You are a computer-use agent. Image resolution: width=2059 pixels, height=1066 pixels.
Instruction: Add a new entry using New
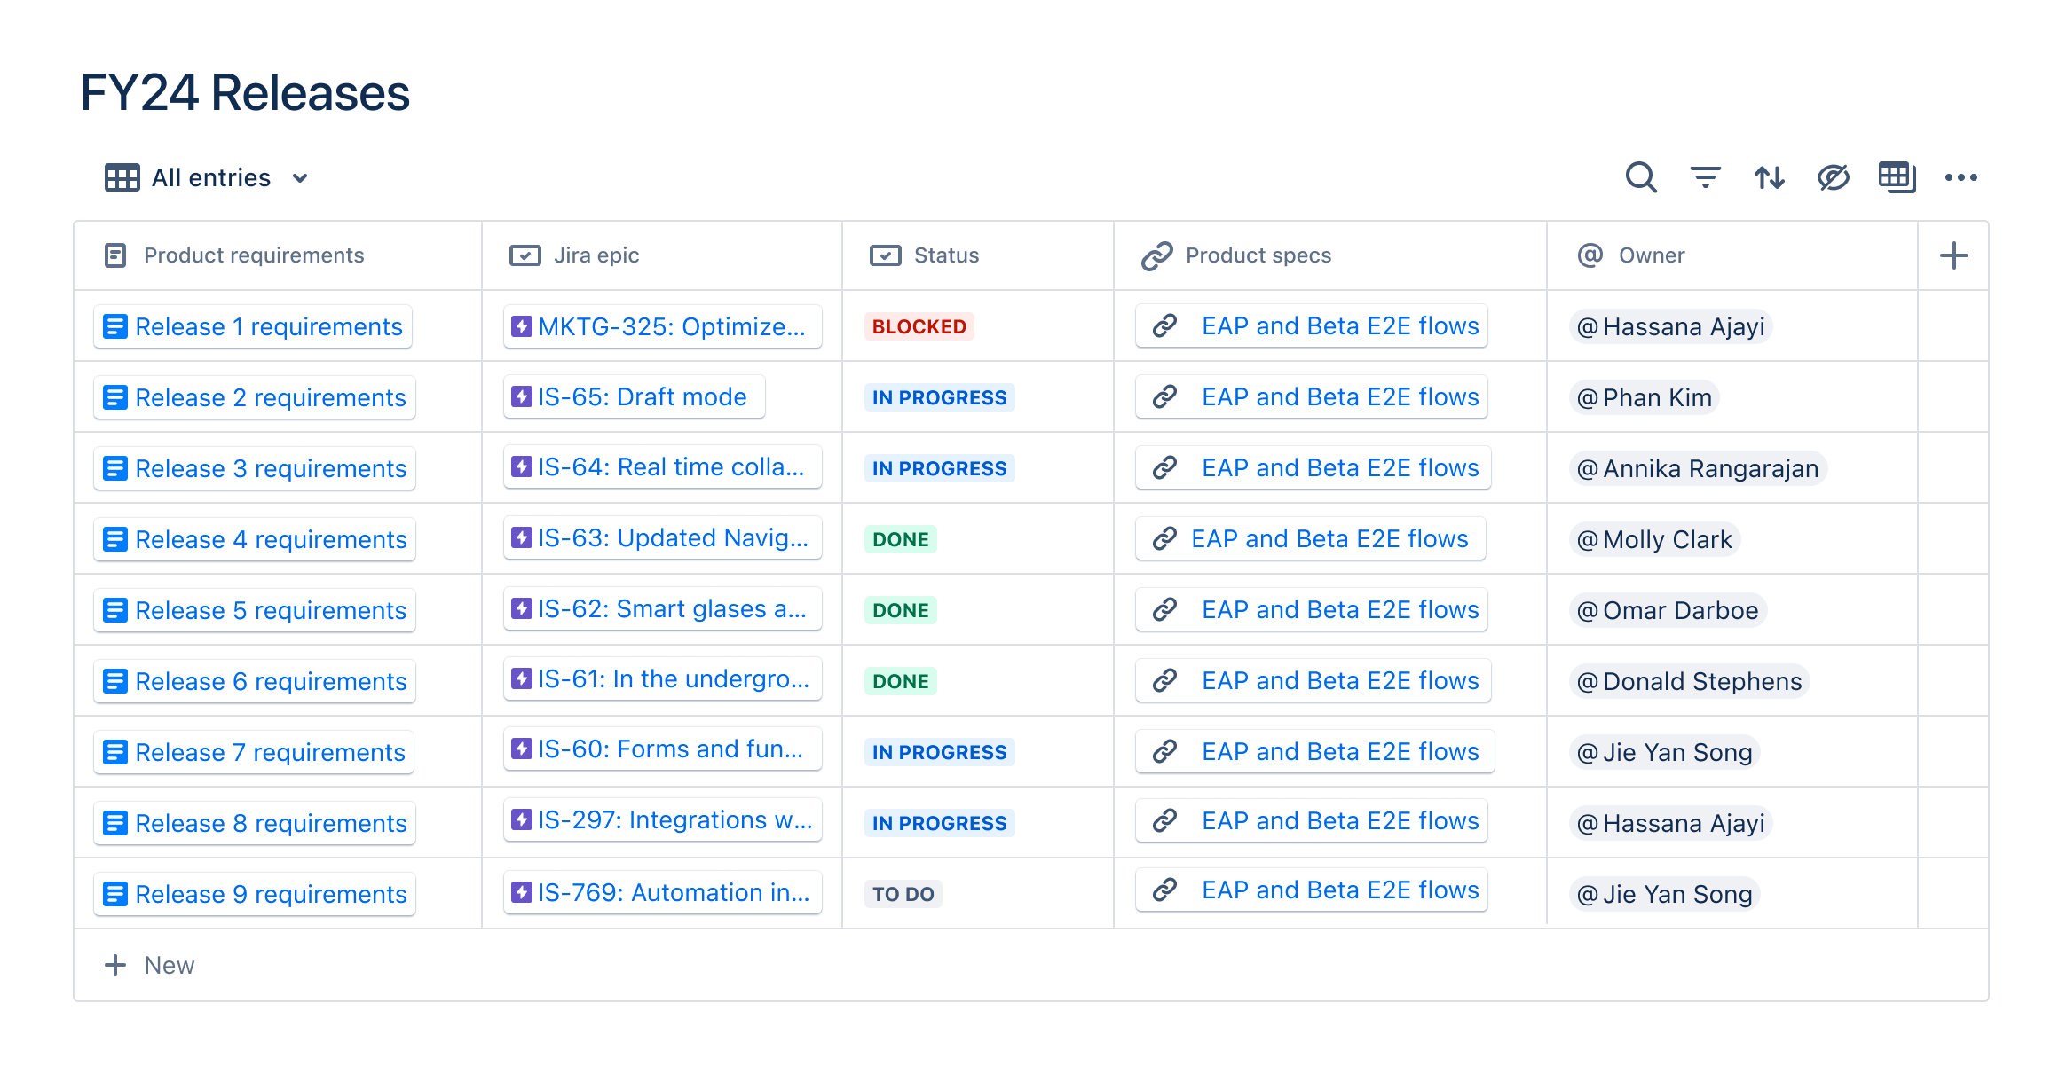point(151,965)
